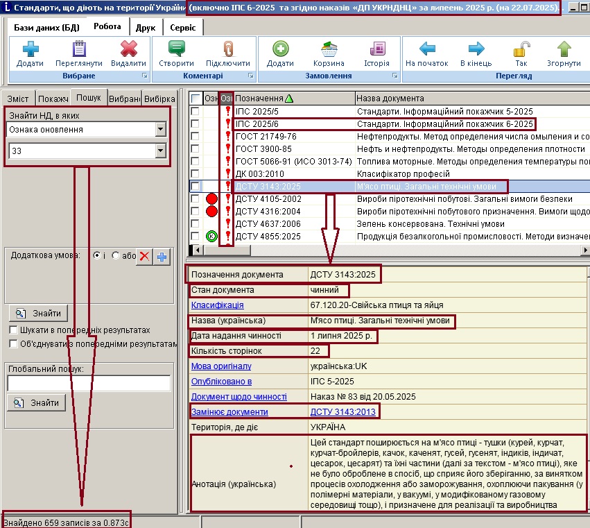Jump to start with На початок arrow
Viewport: 590px width, 528px height.
click(427, 49)
